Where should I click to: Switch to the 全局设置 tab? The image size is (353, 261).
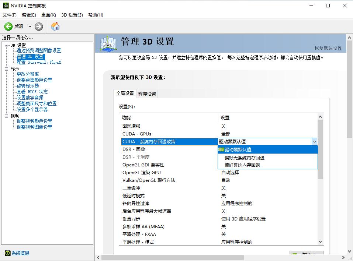(x=125, y=94)
